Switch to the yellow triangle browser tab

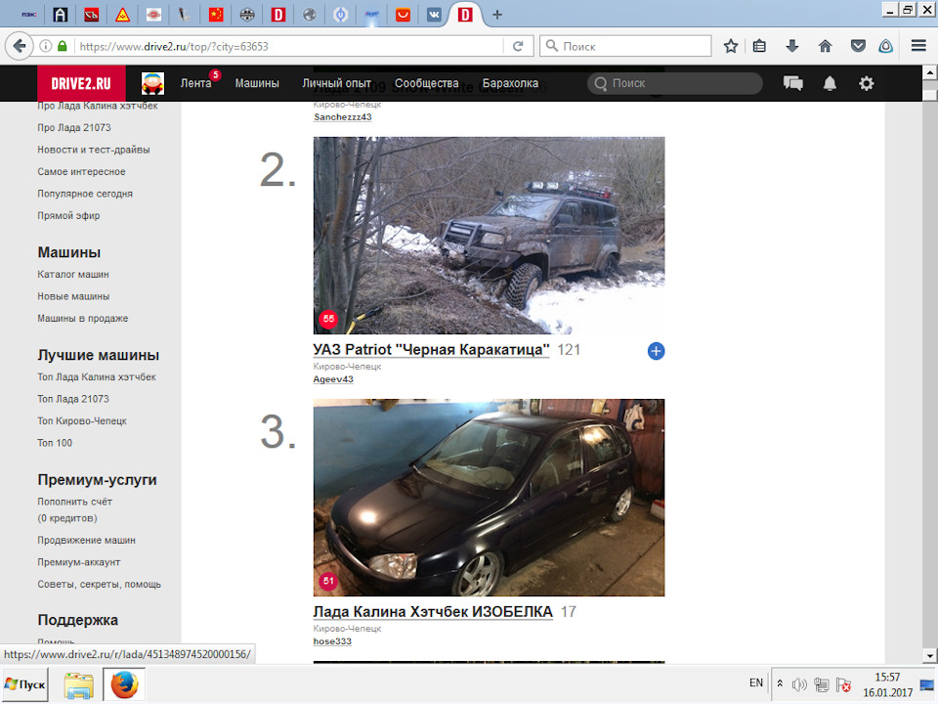coord(123,15)
